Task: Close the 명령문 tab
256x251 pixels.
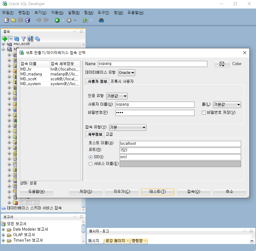Action: click(145, 241)
